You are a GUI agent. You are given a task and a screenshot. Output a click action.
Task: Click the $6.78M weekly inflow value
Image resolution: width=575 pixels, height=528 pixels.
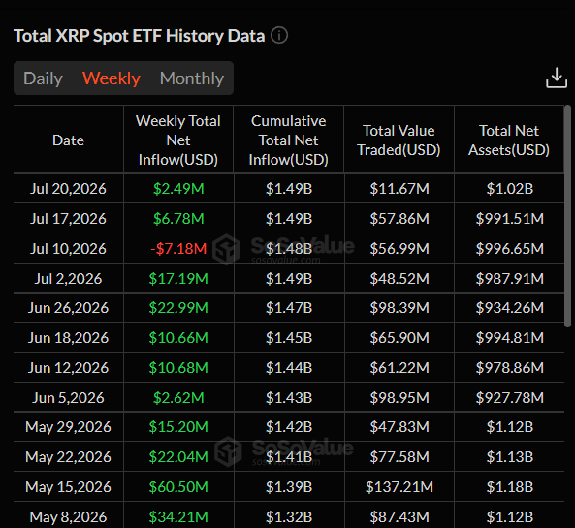[178, 219]
